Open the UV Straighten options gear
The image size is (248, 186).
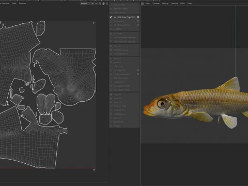(138, 70)
